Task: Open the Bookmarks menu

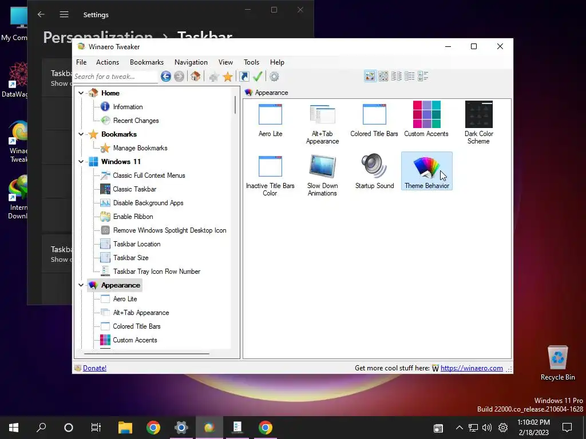Action: [x=146, y=62]
